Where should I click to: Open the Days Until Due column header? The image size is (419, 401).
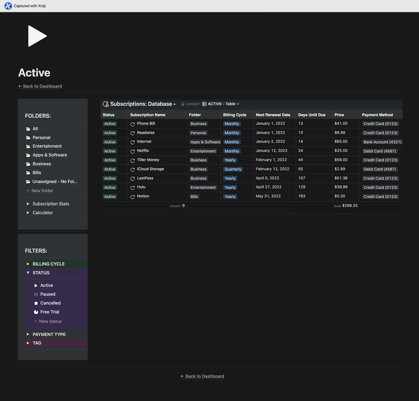tap(314, 115)
